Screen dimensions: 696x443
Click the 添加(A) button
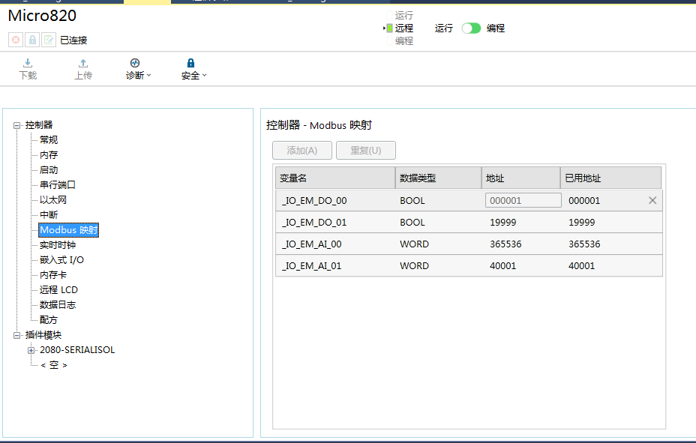pos(301,151)
